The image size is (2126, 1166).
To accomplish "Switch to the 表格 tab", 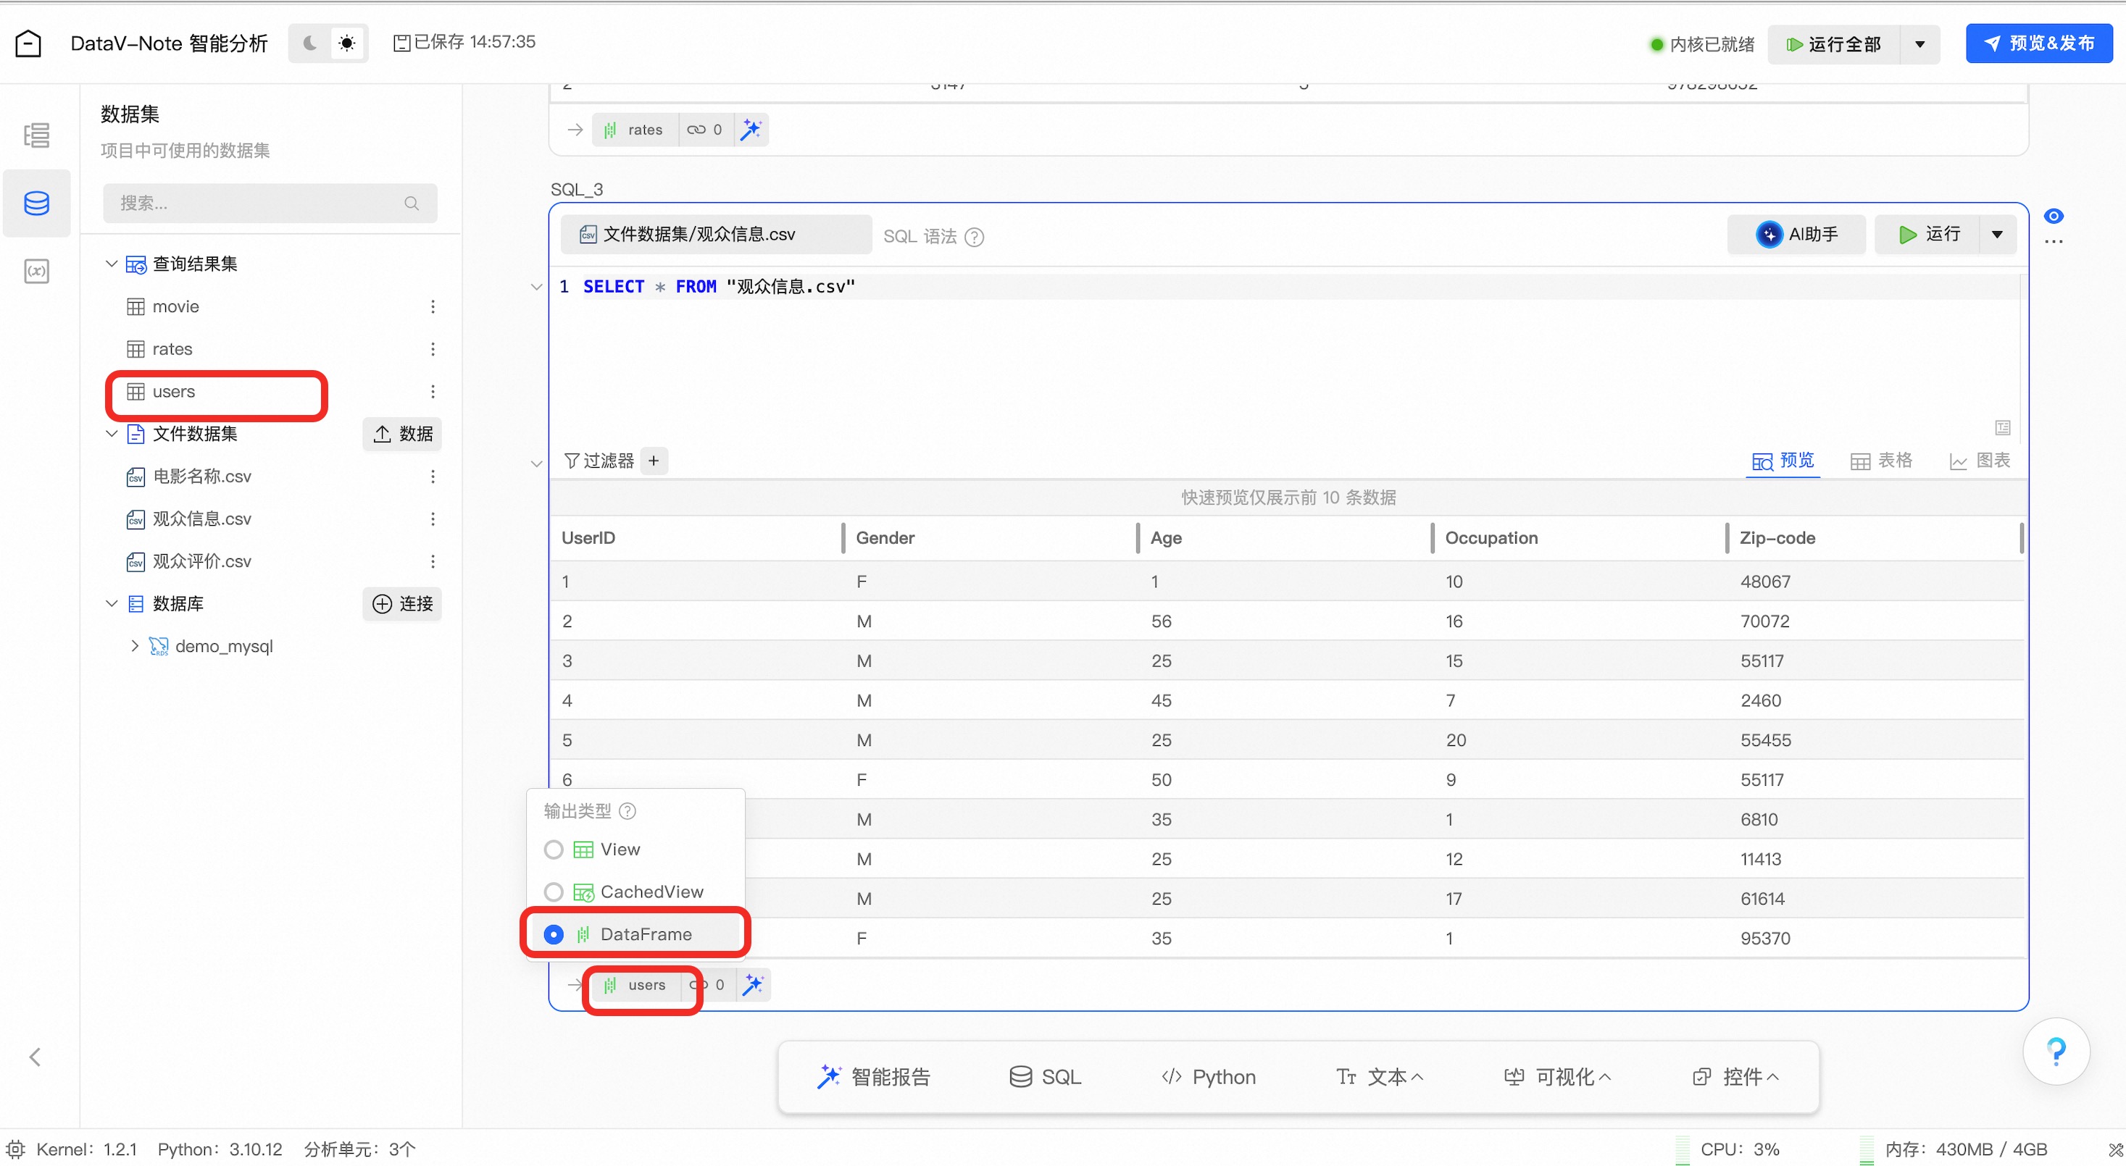I will 1881,461.
